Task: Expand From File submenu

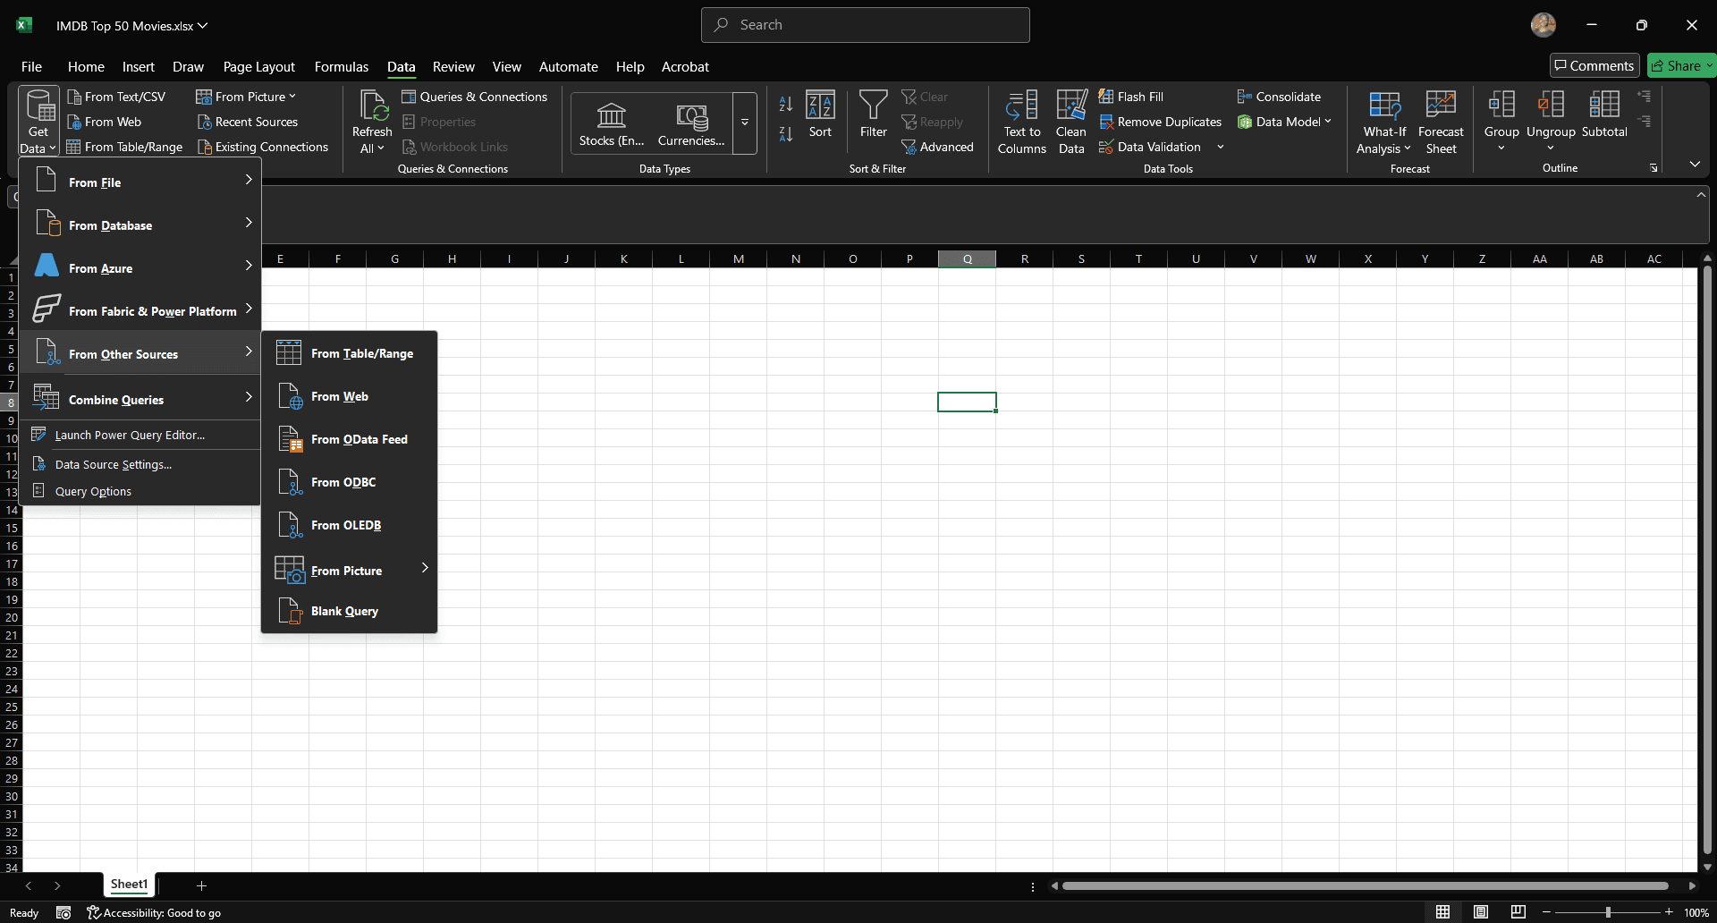Action: click(140, 182)
